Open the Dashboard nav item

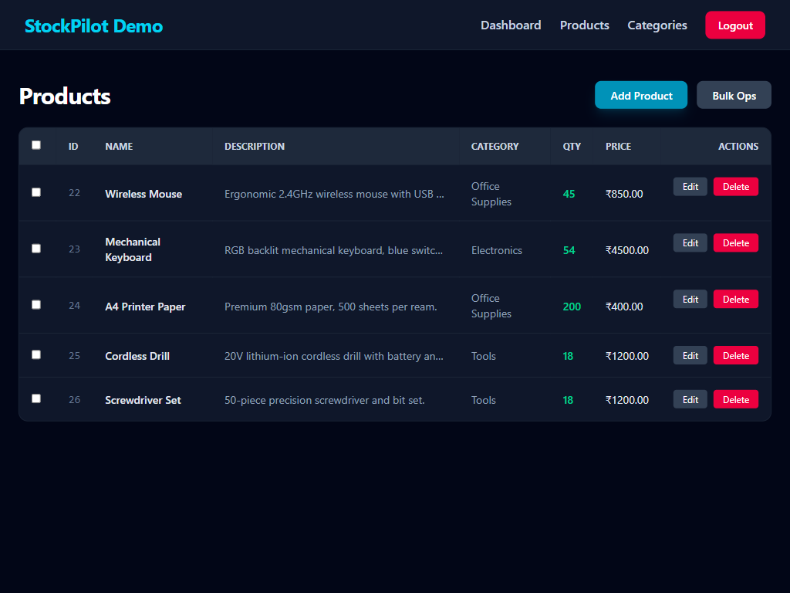(x=511, y=25)
